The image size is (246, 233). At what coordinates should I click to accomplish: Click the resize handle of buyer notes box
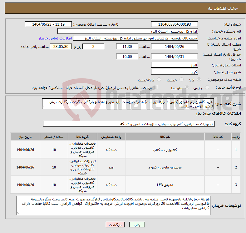(x=18, y=214)
